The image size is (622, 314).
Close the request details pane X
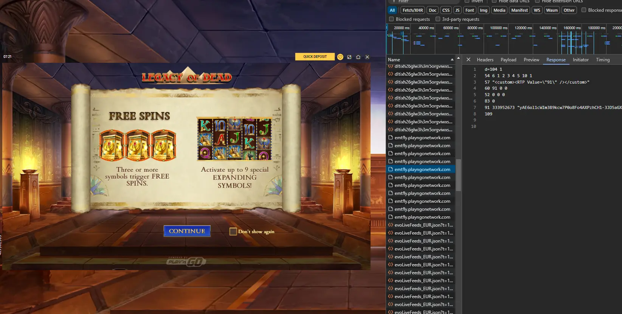click(468, 59)
